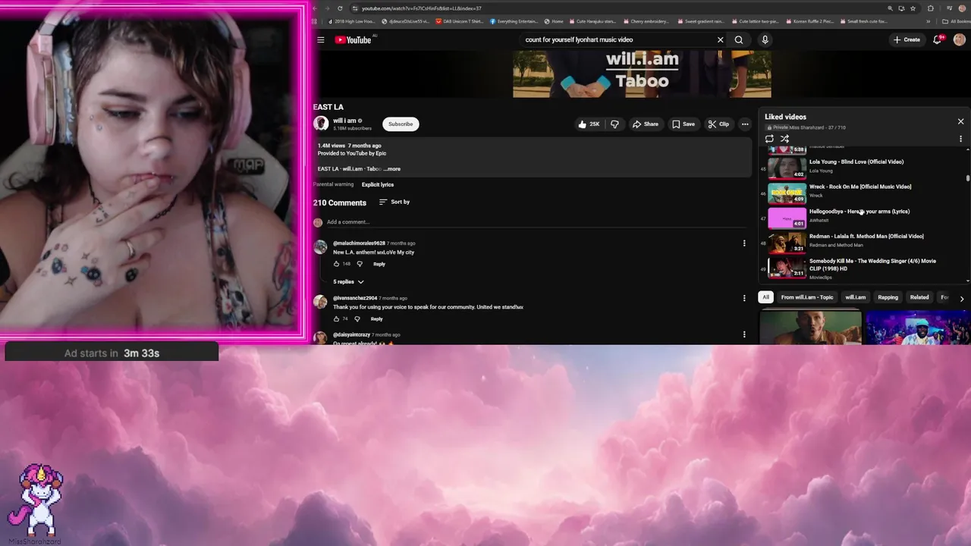
Task: Expand description with ...more
Action: (392, 169)
